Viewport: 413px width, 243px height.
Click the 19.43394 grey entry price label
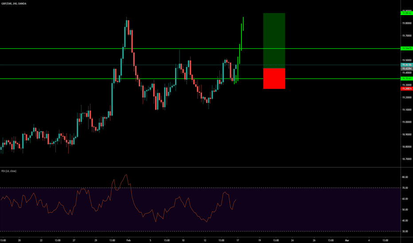407,68
